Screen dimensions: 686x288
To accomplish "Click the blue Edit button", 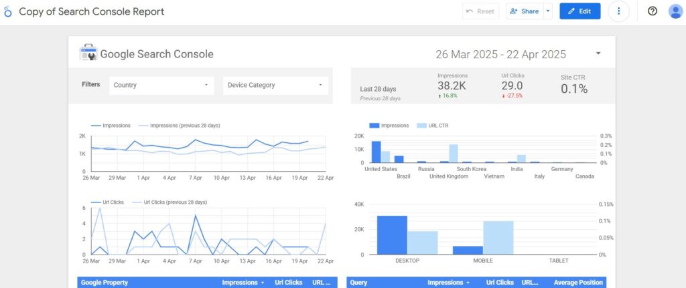I will point(579,11).
